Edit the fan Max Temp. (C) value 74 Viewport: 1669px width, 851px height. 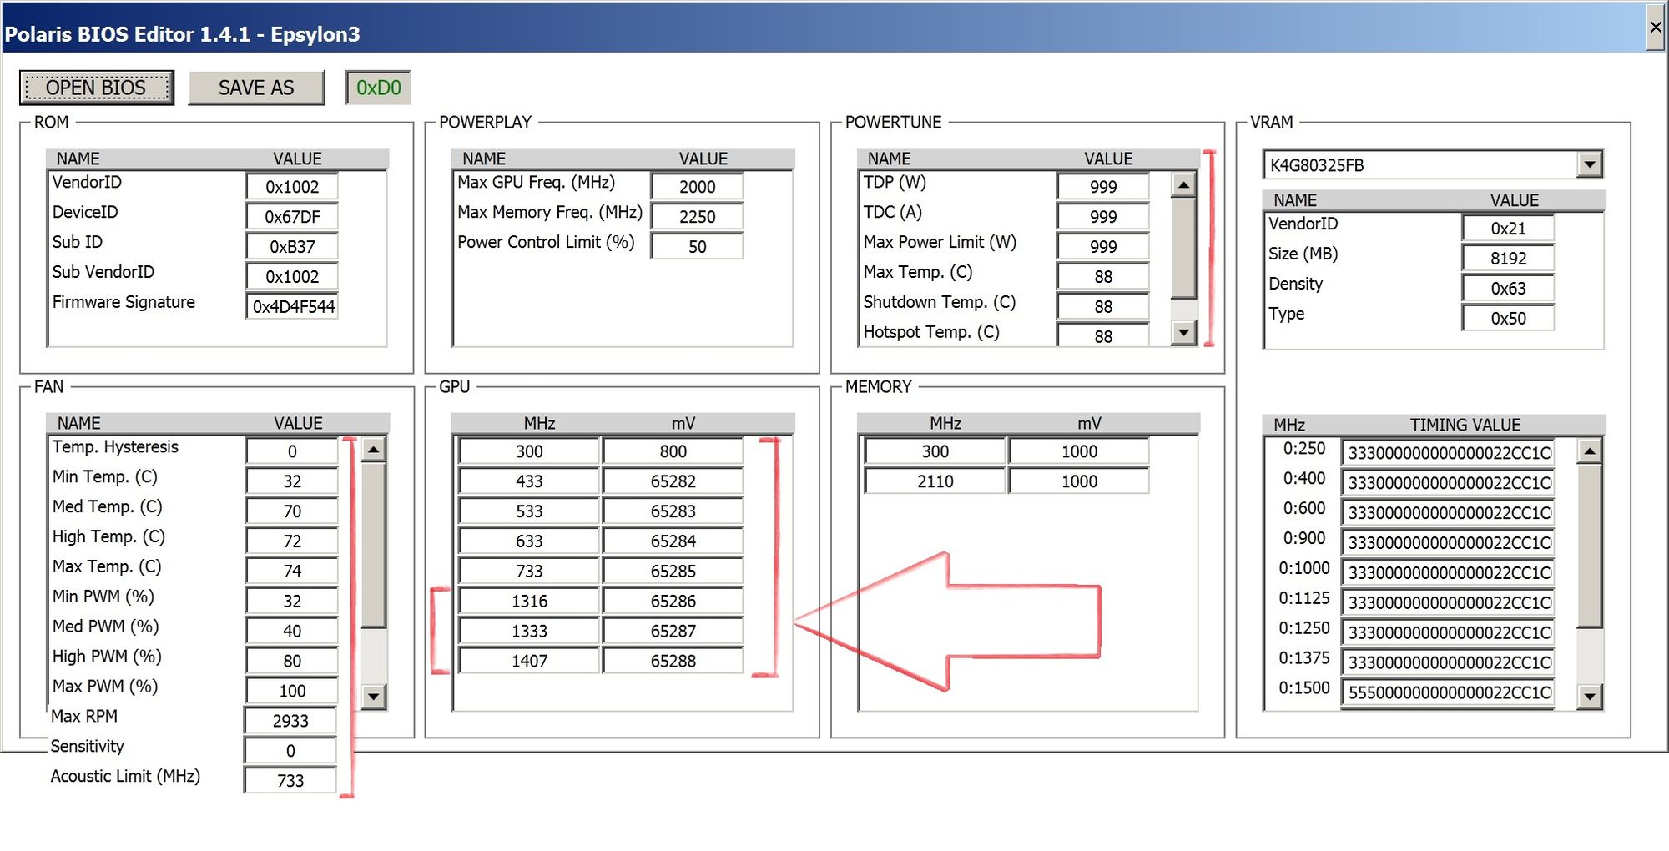pyautogui.click(x=292, y=571)
